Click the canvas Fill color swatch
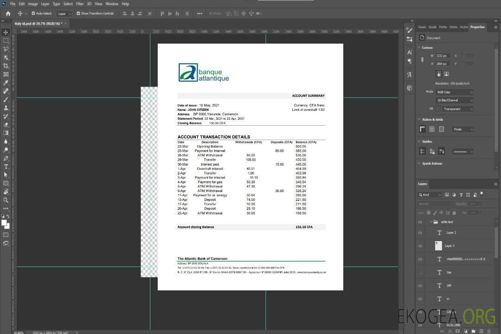Viewport: 501px width, 334px height. pos(438,109)
